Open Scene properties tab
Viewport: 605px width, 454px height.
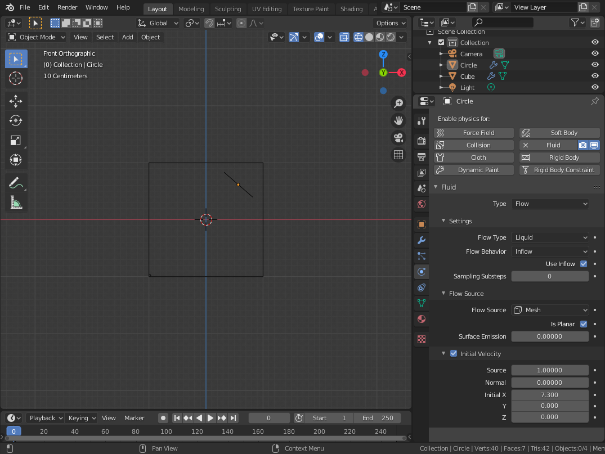click(422, 188)
